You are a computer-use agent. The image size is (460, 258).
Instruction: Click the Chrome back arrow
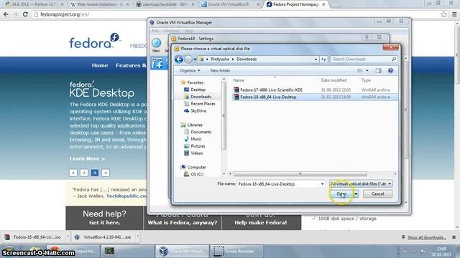click(x=6, y=14)
